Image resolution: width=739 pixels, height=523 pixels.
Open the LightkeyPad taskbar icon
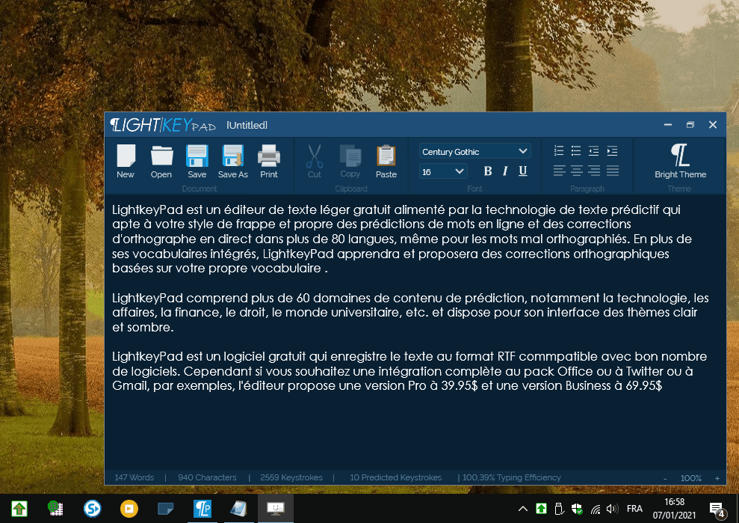[x=202, y=508]
